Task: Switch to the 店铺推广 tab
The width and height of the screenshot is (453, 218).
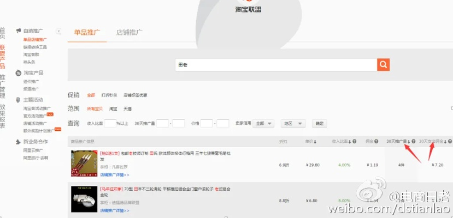Action: [130, 32]
